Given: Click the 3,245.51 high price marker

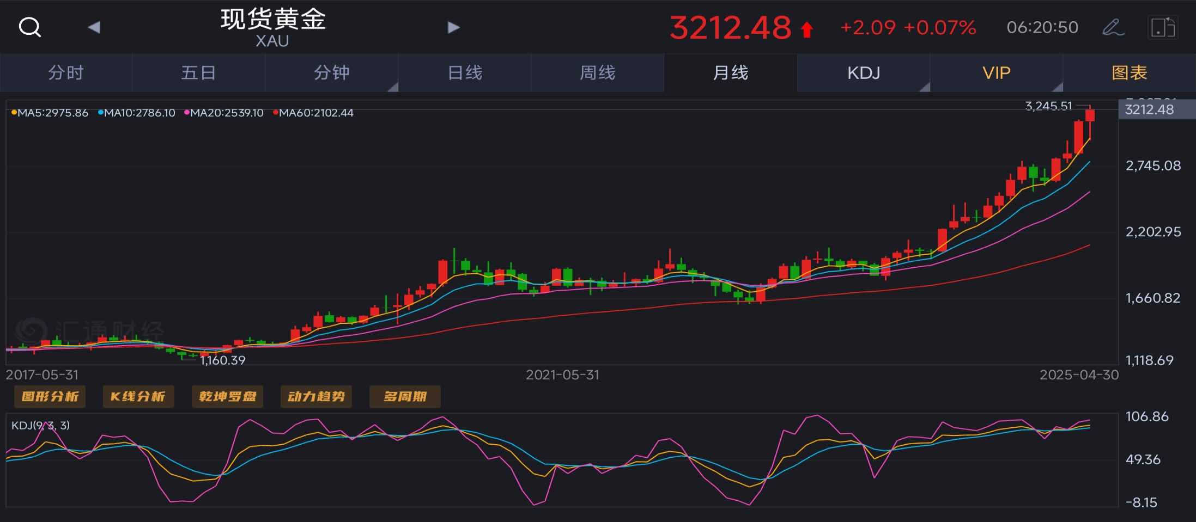Looking at the screenshot, I should (x=1048, y=106).
